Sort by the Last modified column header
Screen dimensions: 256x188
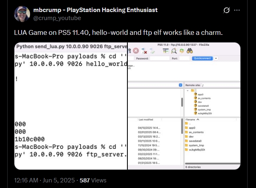pos(146,119)
